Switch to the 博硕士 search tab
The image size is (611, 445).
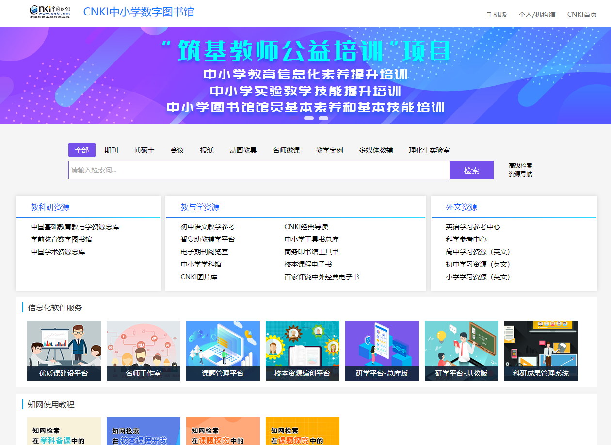pyautogui.click(x=144, y=150)
